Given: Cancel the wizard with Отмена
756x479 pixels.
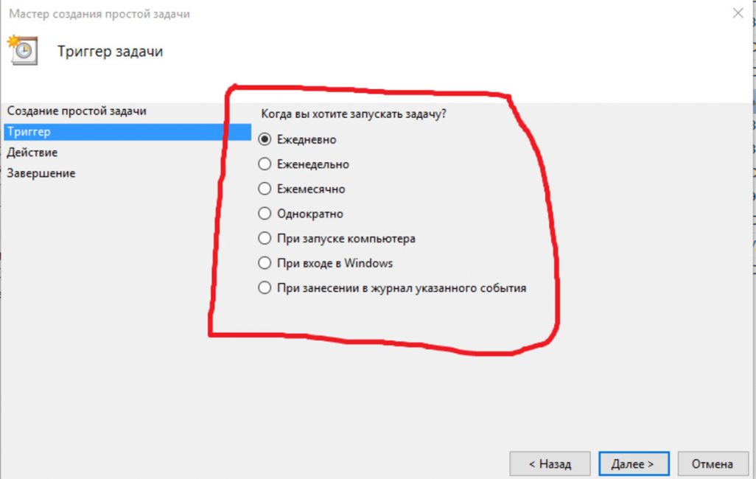Looking at the screenshot, I should pos(712,464).
